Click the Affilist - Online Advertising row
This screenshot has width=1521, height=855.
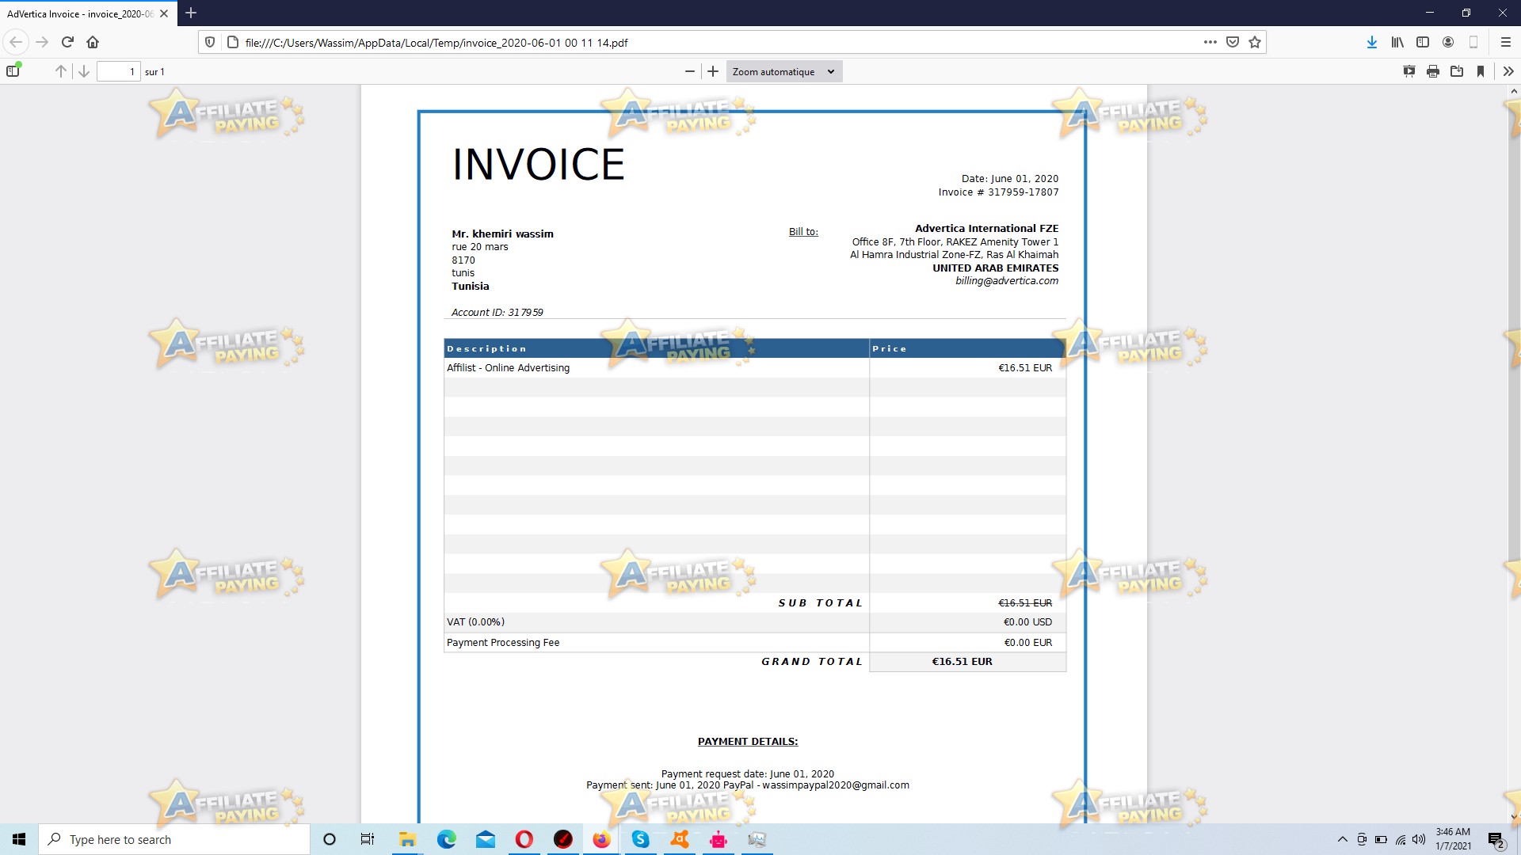755,368
